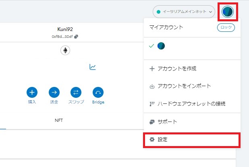This screenshot has height=167, width=249.
Task: Click the 購入 (buy) plus icon
Action: click(x=32, y=92)
